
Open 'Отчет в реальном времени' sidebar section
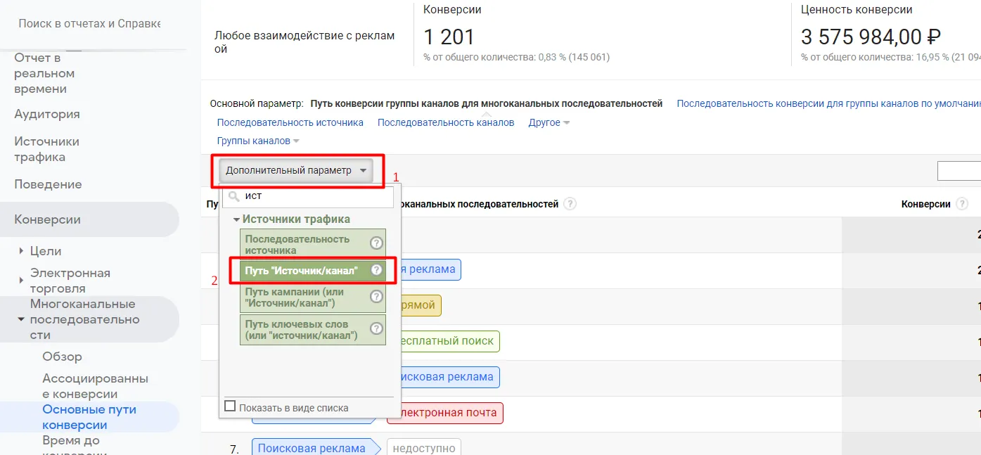pos(44,73)
